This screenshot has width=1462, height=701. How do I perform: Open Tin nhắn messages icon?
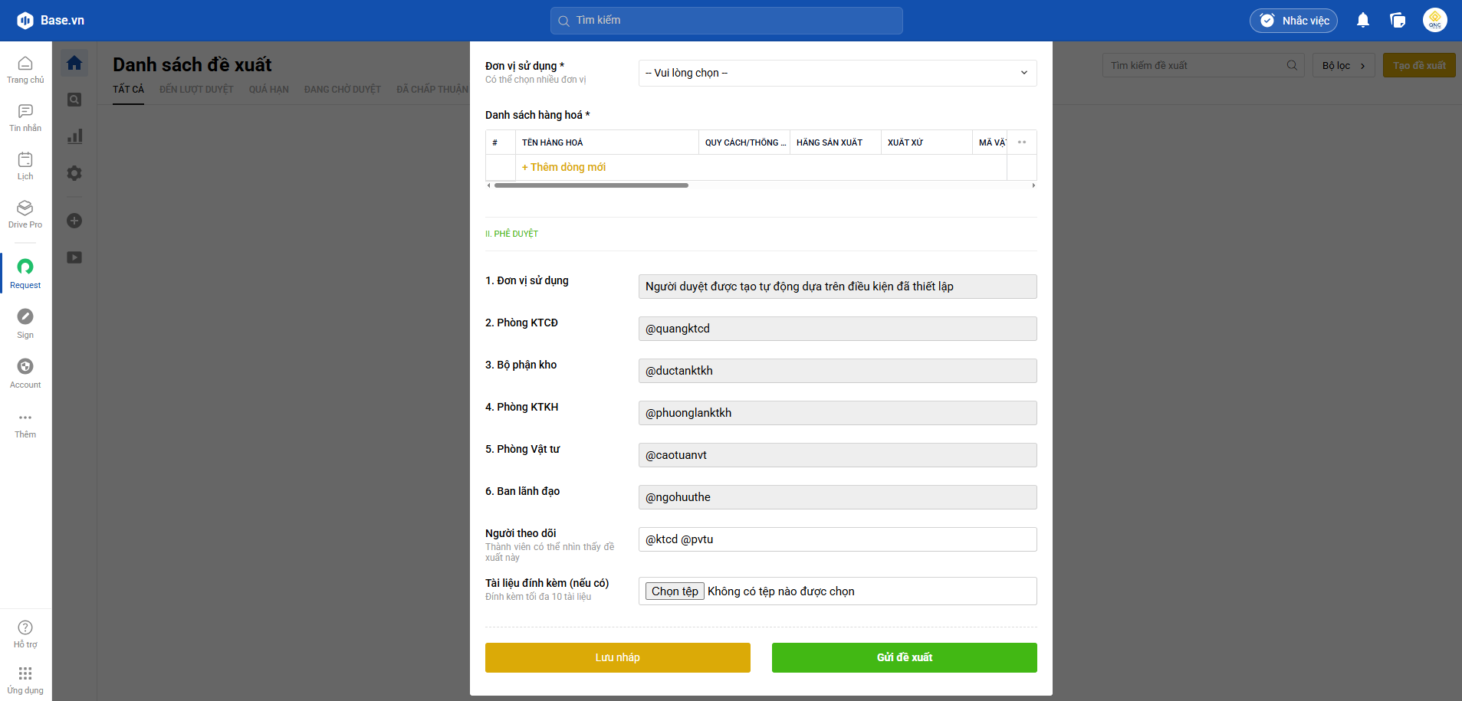click(25, 117)
